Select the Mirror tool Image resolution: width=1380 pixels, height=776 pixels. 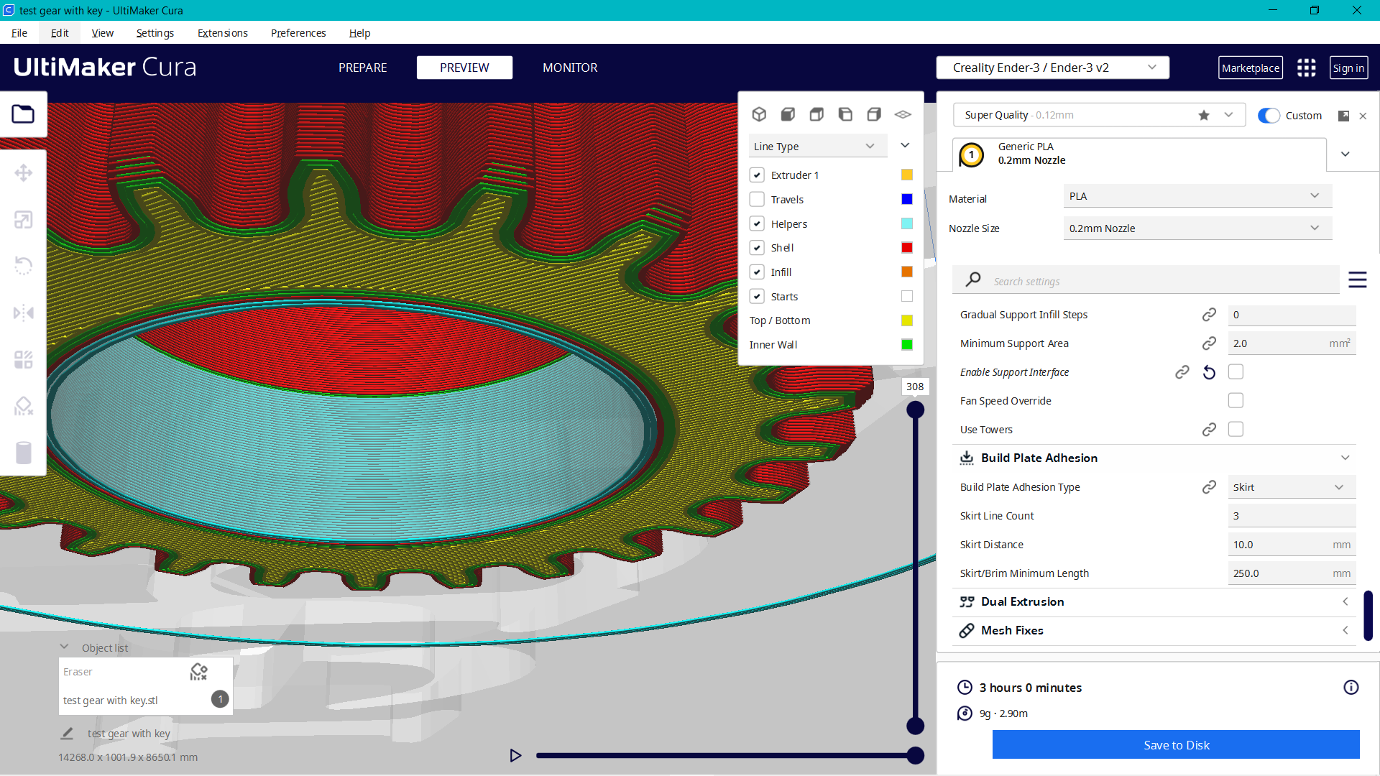pos(24,312)
